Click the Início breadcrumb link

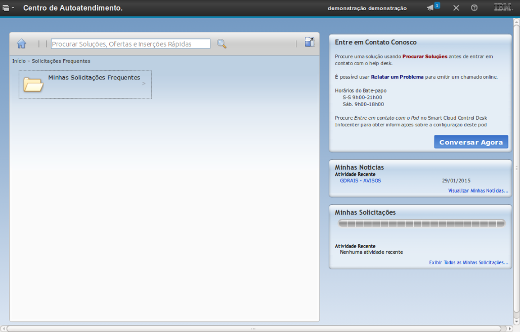[19, 61]
